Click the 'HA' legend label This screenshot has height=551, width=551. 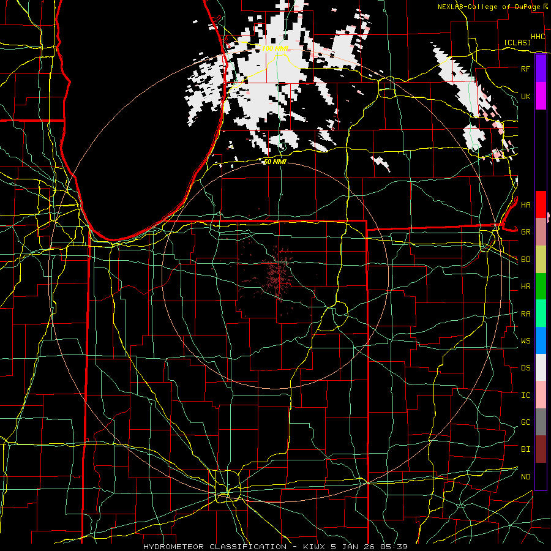[525, 204]
